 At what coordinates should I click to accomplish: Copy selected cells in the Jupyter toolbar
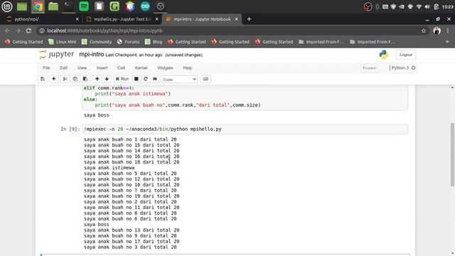tap(75, 79)
